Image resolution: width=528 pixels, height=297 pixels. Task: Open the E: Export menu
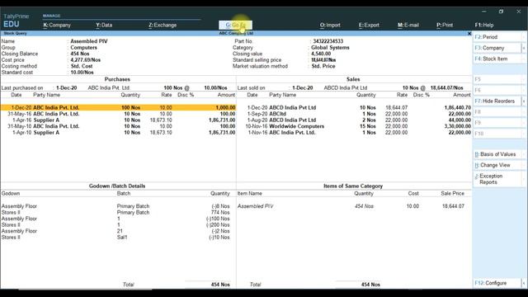click(369, 25)
